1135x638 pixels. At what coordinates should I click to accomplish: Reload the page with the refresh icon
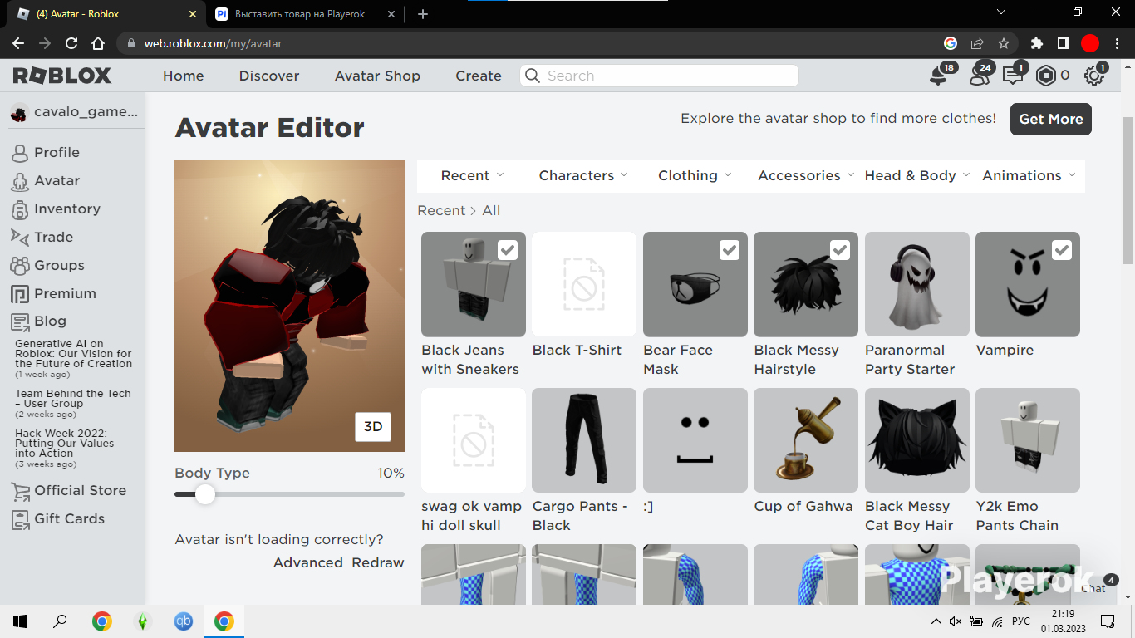click(71, 43)
